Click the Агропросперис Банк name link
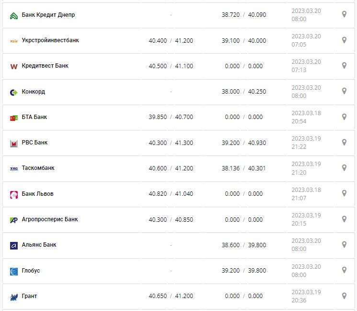 coord(50,219)
